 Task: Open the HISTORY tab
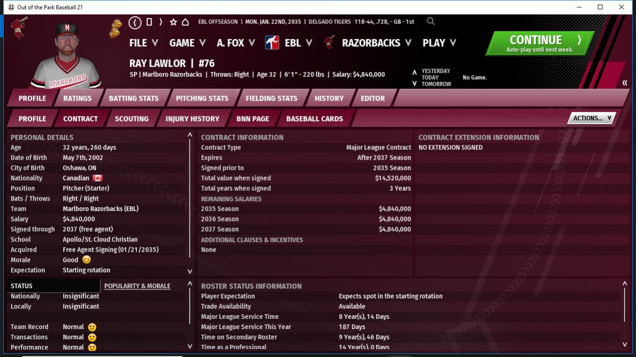pos(329,98)
